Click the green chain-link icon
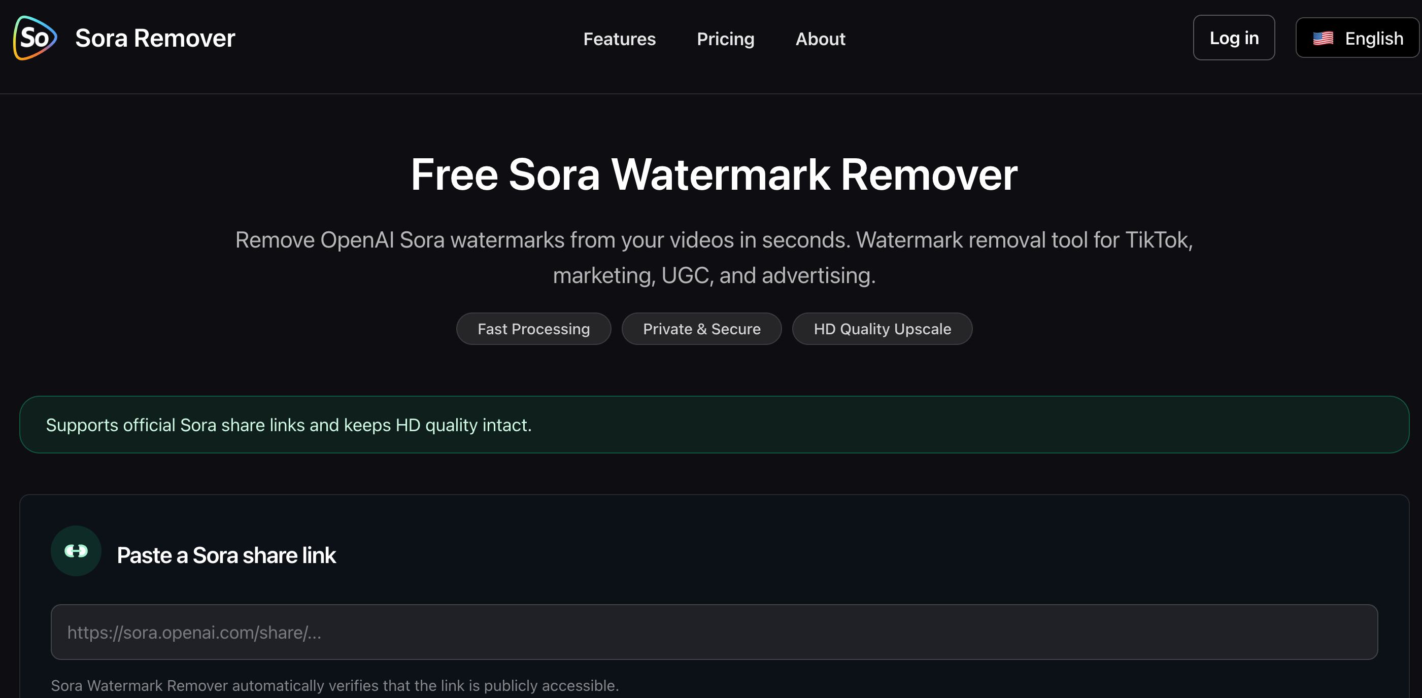The width and height of the screenshot is (1422, 698). click(76, 551)
